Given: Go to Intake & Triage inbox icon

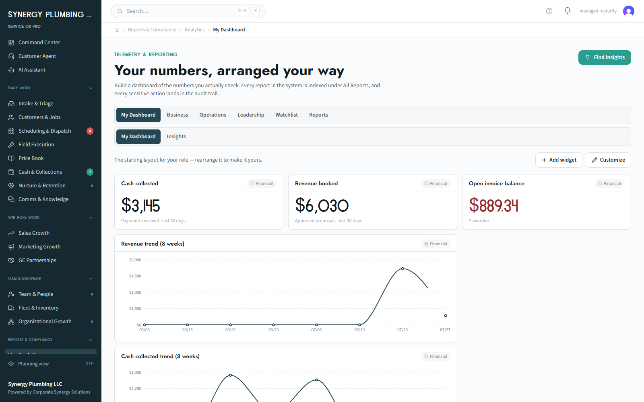Looking at the screenshot, I should pos(11,104).
